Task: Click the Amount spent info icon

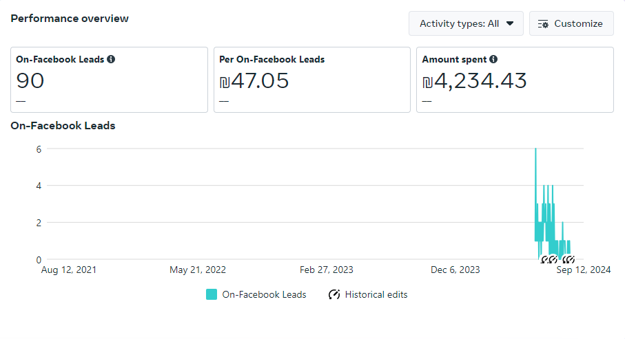Action: (493, 59)
